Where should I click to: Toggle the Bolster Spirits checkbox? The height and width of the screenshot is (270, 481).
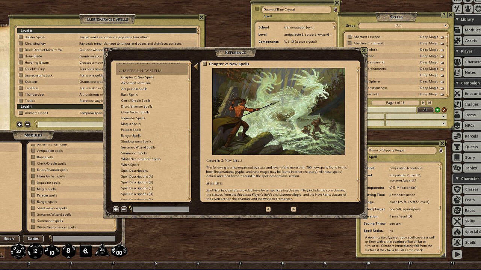tap(21, 37)
